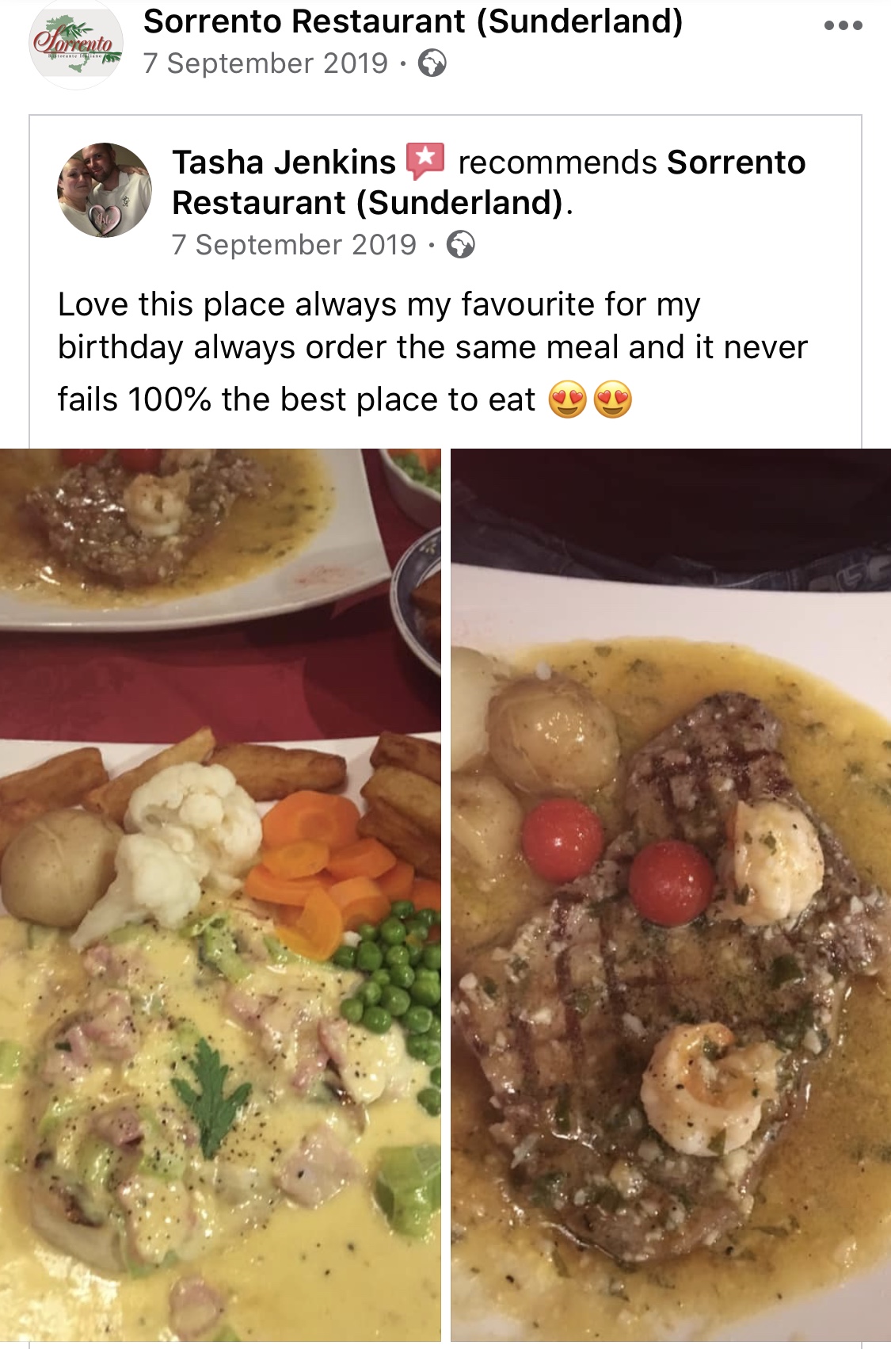Follow the bold Sorrento link after 'recommends'

coord(489,182)
